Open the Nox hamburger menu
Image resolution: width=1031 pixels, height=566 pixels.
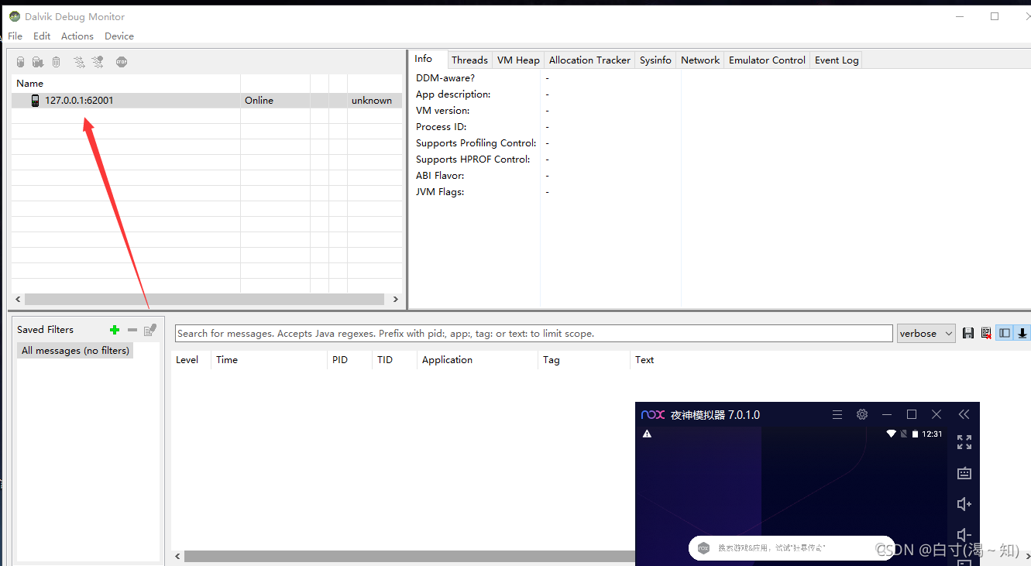point(837,414)
